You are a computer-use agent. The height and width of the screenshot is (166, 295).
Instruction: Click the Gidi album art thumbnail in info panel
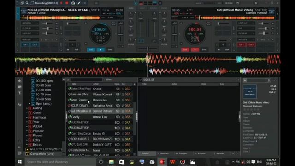(250, 91)
